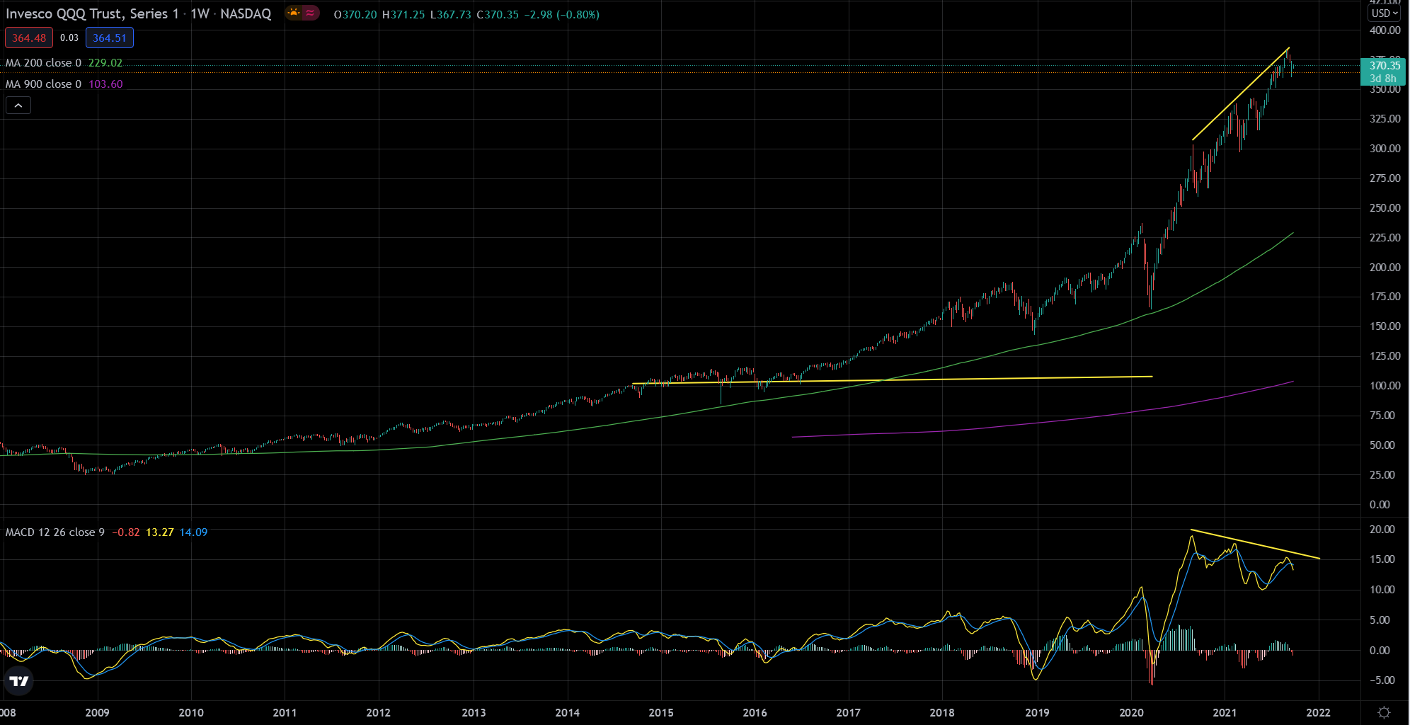
Task: Select the rising yellow trendline above 2021 candles
Action: pos(1240,94)
